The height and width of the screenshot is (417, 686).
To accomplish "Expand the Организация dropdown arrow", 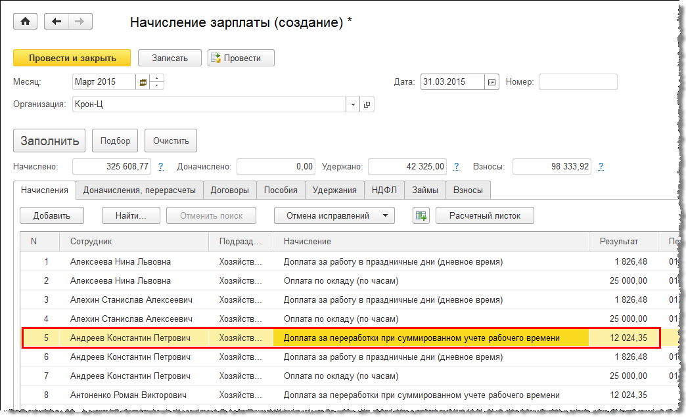I will tap(353, 104).
